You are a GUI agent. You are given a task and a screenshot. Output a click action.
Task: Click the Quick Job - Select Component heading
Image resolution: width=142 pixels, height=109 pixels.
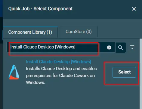[x=40, y=9]
